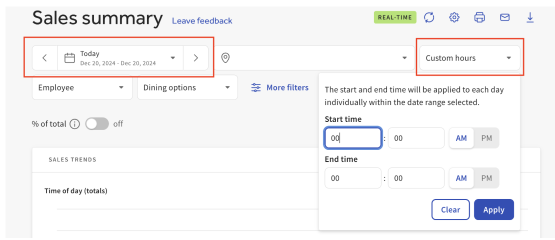This screenshot has height=240, width=555.
Task: Email the report via envelope icon
Action: click(x=504, y=17)
